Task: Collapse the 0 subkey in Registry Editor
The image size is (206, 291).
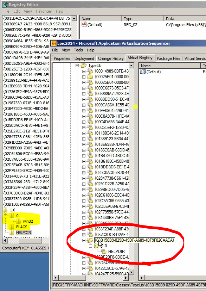Action: click(5, 216)
